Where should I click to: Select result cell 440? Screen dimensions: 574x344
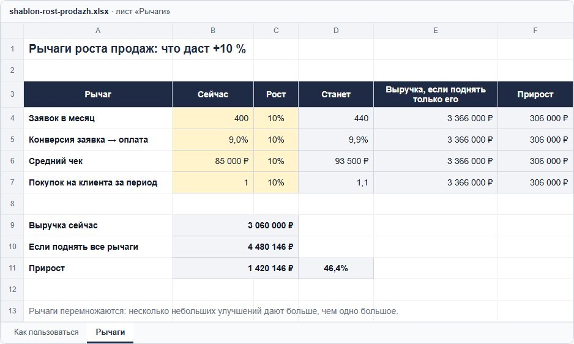point(336,118)
